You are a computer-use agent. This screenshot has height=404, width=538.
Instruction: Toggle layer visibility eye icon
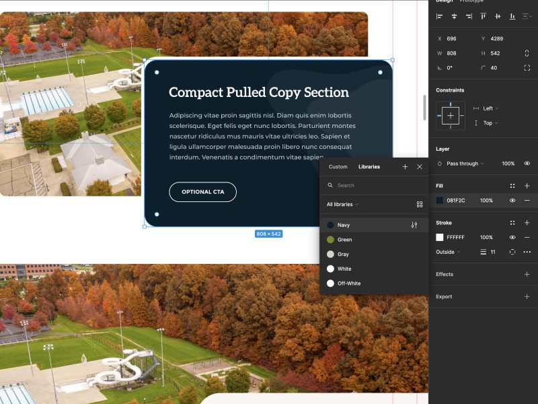pyautogui.click(x=527, y=164)
